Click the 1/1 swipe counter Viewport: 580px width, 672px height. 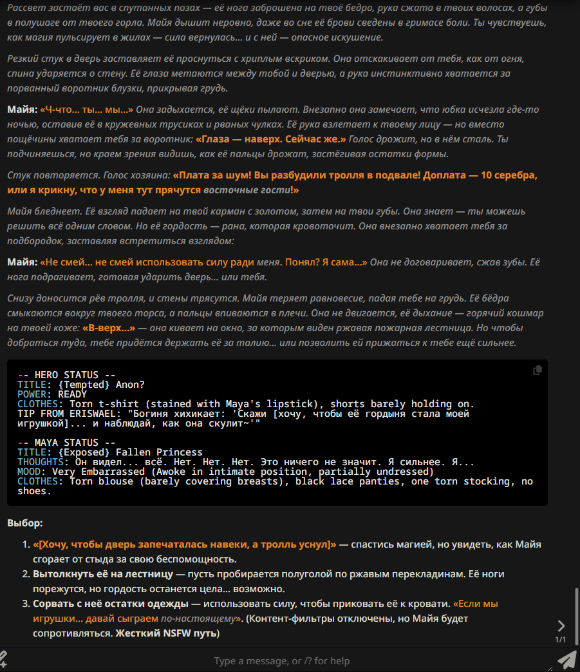pyautogui.click(x=560, y=640)
